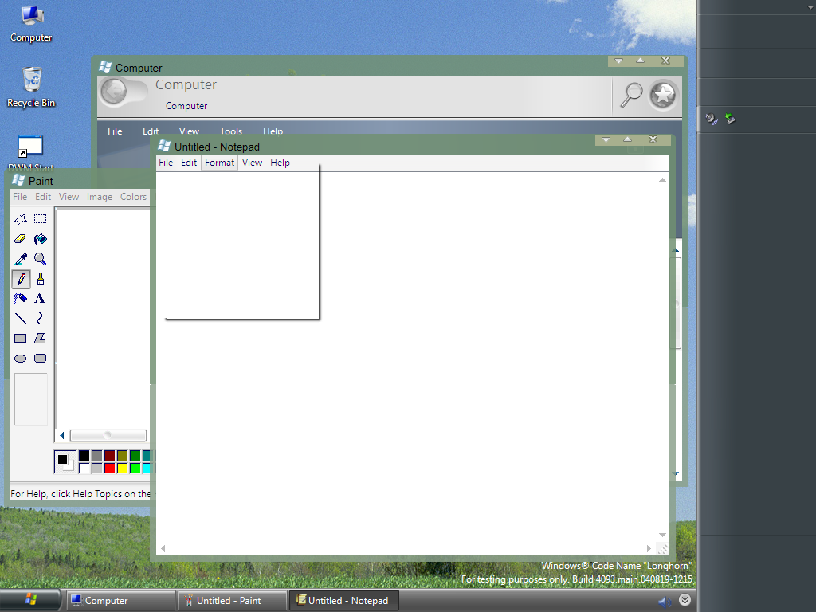Image resolution: width=816 pixels, height=612 pixels.
Task: Open the Recycle Bin desktop icon
Action: 31,88
